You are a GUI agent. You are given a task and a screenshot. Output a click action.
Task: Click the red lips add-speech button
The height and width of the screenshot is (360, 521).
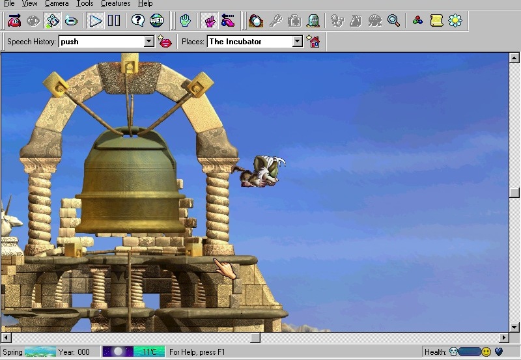[x=165, y=42]
